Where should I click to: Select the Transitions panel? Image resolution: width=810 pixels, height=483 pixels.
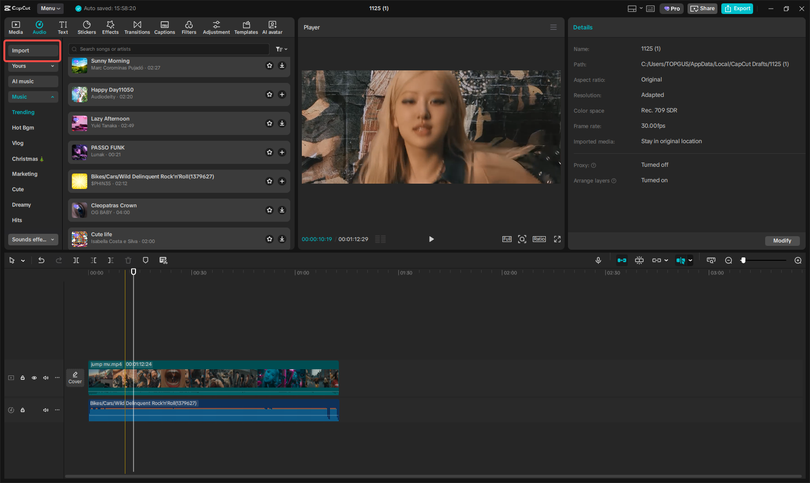(x=137, y=27)
